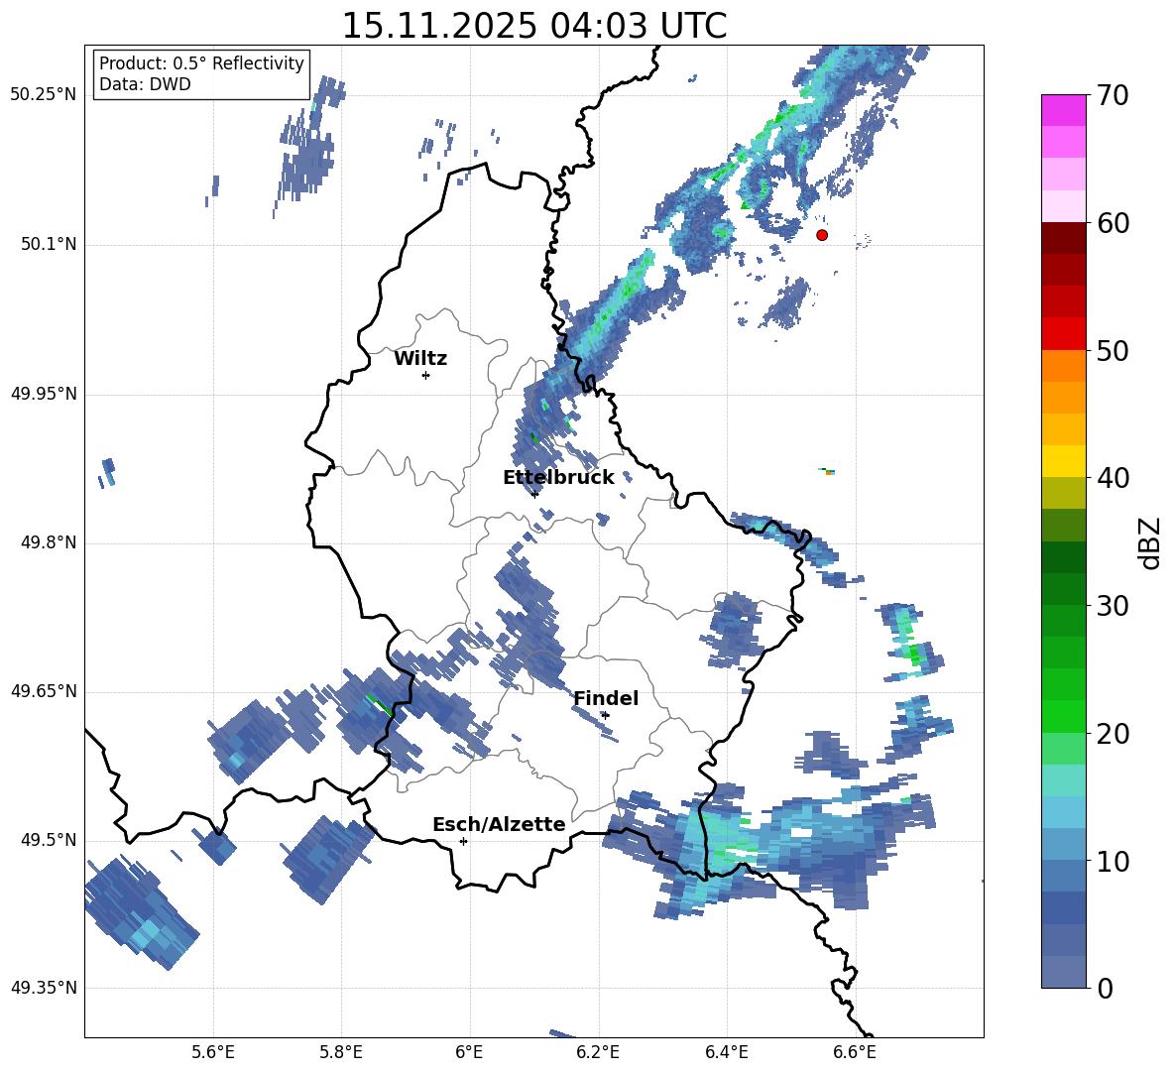Click the 6°E longitude label
This screenshot has width=1174, height=1072.
point(469,1052)
